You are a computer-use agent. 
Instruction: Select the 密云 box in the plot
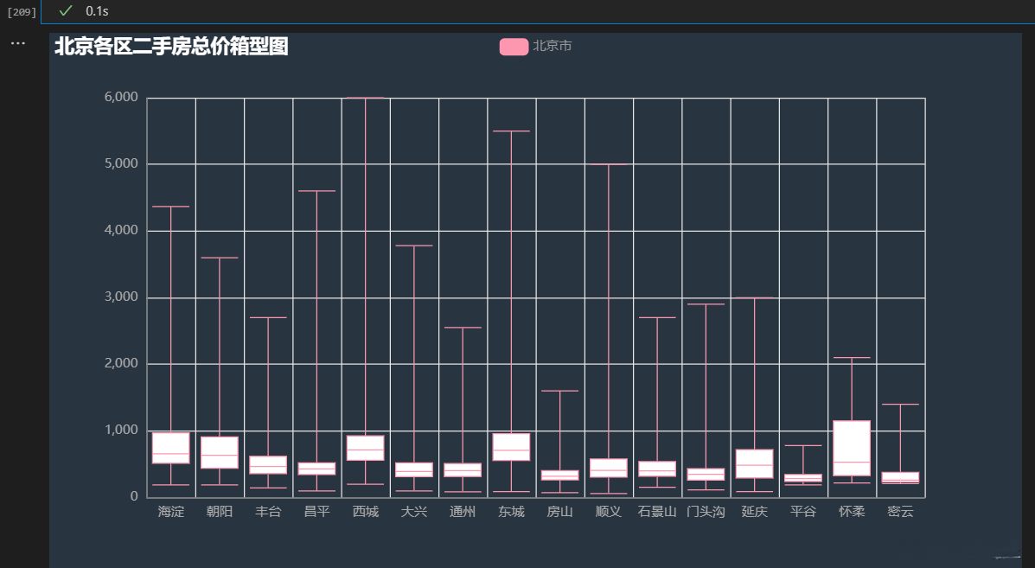[x=900, y=477]
